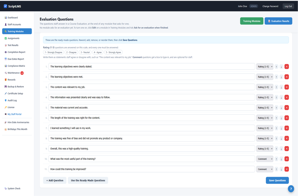298x196 pixels.
Task: Edit the 'learning objectives were clearly stated' text field
Action: [x=152, y=67]
